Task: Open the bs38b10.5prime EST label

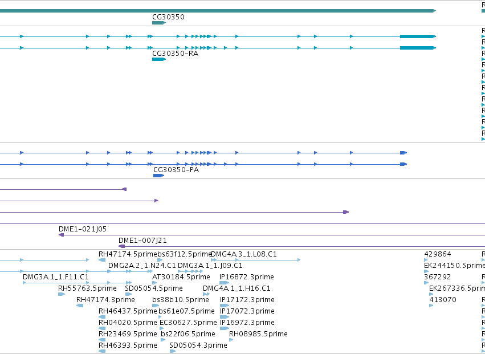Action: [x=180, y=300]
